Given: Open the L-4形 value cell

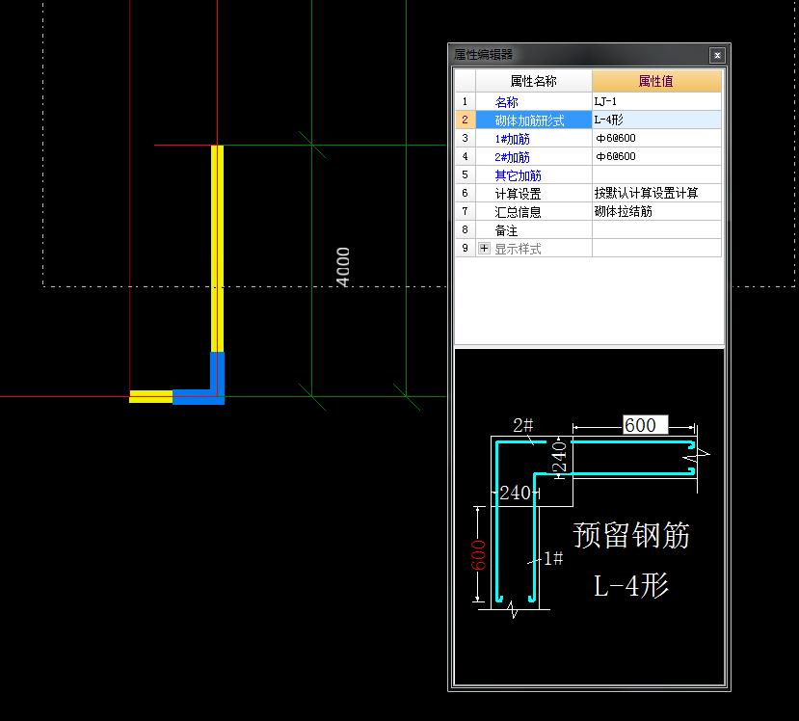Looking at the screenshot, I should coord(656,120).
